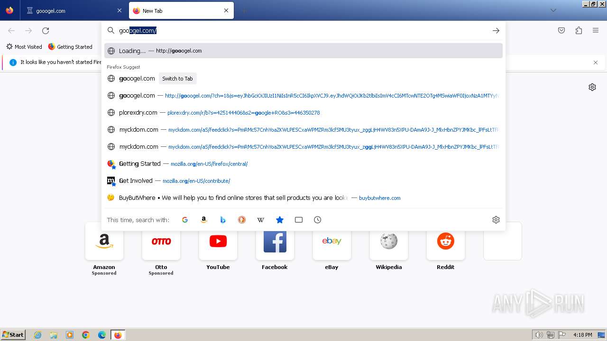The image size is (607, 341).
Task: Search this time with Amazon
Action: pyautogui.click(x=204, y=220)
